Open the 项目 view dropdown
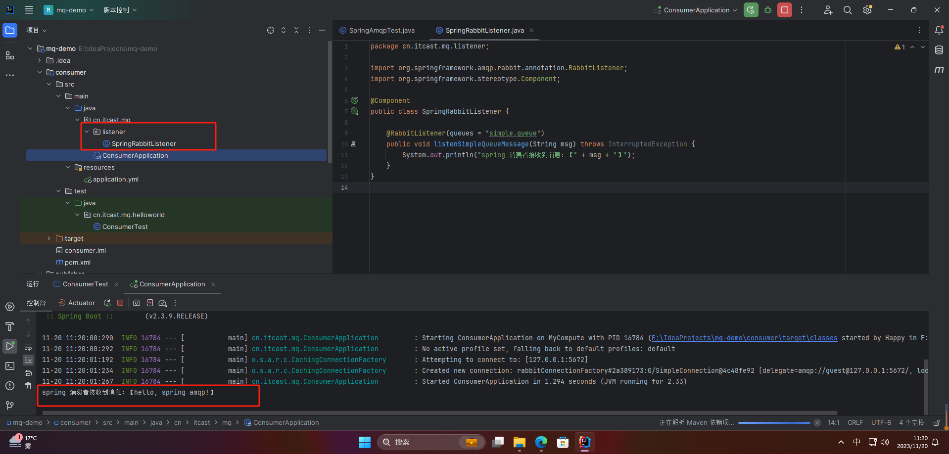This screenshot has height=454, width=949. tap(37, 30)
